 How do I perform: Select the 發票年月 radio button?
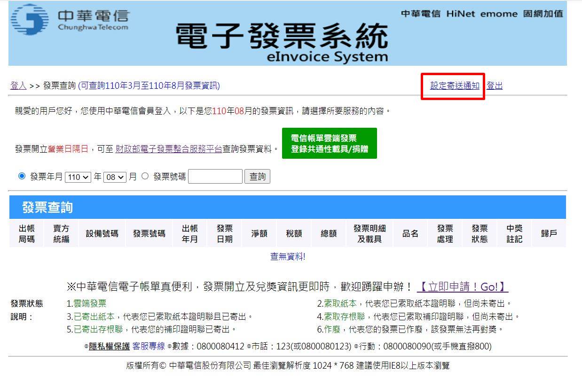tap(22, 176)
